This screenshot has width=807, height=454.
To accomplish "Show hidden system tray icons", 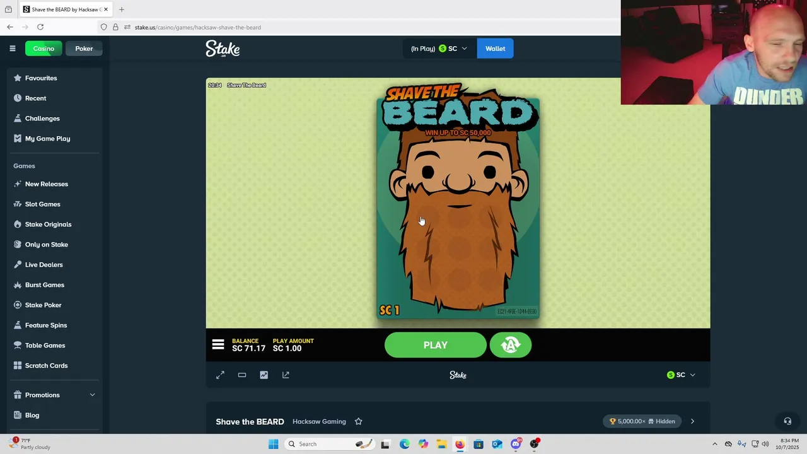I will tap(714, 444).
